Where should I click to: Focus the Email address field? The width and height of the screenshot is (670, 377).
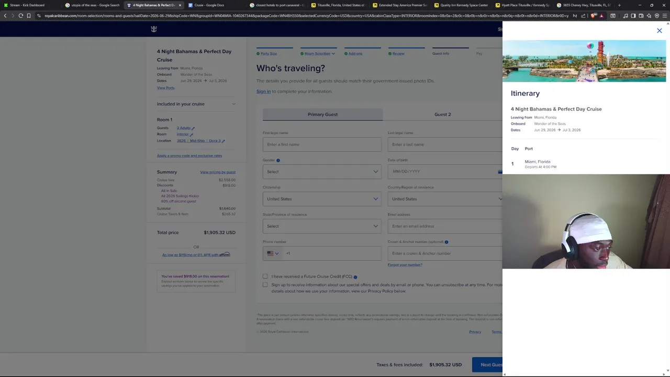click(445, 226)
